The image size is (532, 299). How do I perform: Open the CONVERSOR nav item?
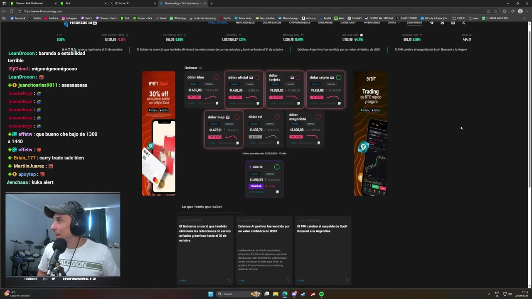414,22
